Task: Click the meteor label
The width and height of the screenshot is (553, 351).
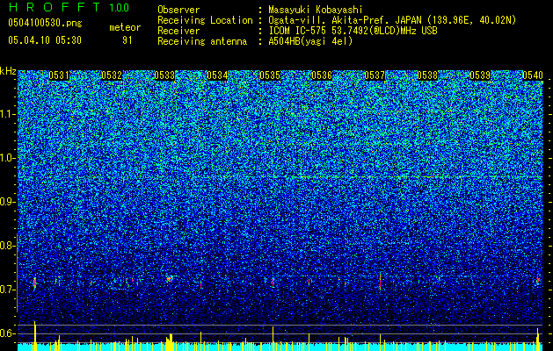Action: (x=125, y=27)
